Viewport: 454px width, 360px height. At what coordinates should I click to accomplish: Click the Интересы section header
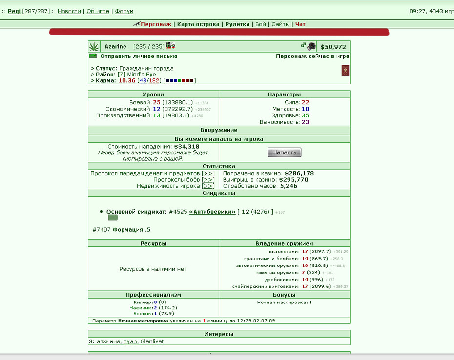pos(219,334)
